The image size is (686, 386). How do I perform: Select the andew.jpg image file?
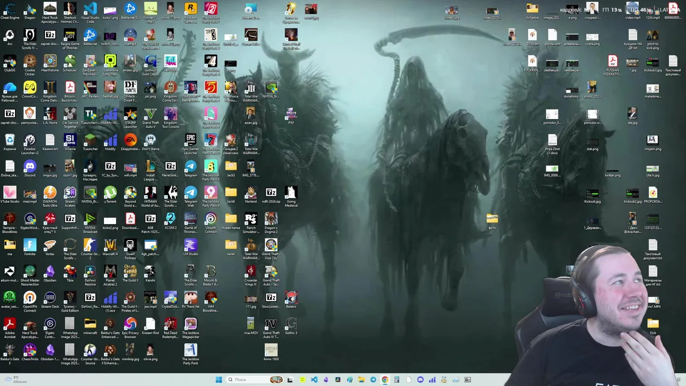point(130,64)
